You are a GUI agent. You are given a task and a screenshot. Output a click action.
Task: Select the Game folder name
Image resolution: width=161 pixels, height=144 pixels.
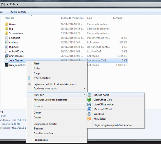coord(13,24)
